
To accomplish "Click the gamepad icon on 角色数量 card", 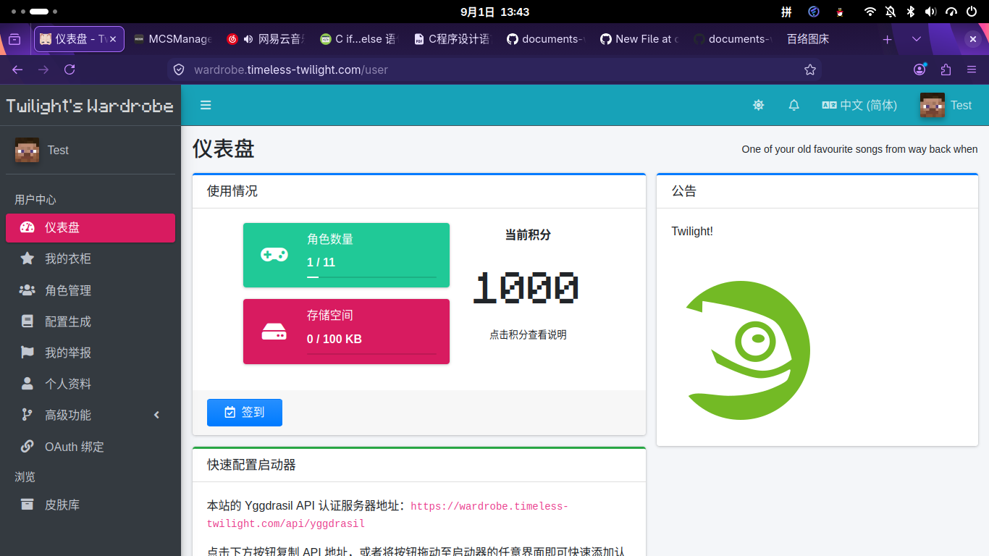I will (x=274, y=255).
